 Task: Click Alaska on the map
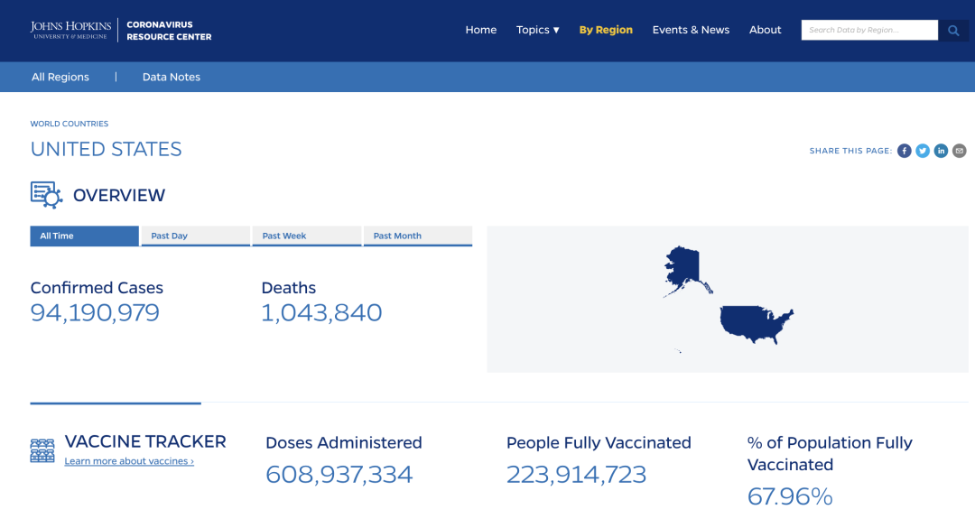coord(686,271)
